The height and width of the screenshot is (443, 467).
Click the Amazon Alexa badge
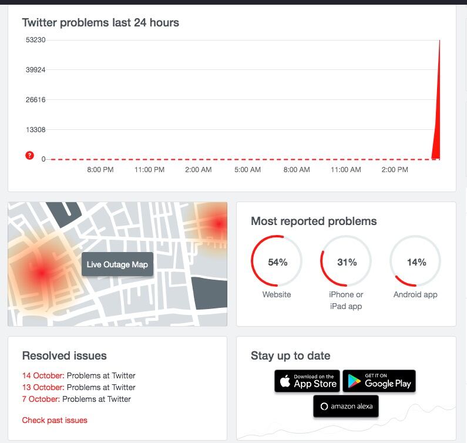[x=346, y=406]
